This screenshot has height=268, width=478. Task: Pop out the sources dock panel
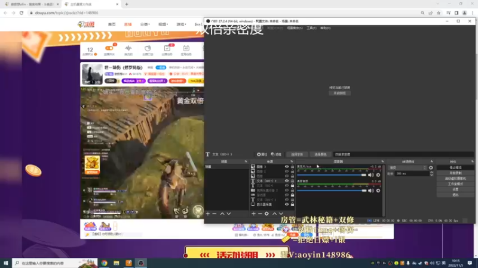point(292,161)
